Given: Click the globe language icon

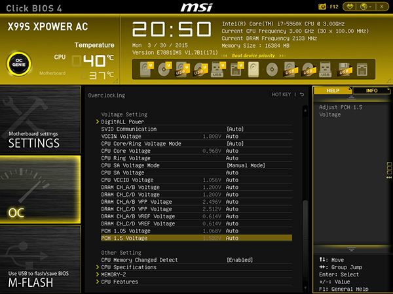Looking at the screenshot, I should tap(364, 7).
